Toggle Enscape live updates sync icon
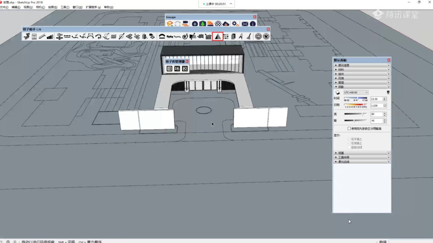 coord(178,24)
